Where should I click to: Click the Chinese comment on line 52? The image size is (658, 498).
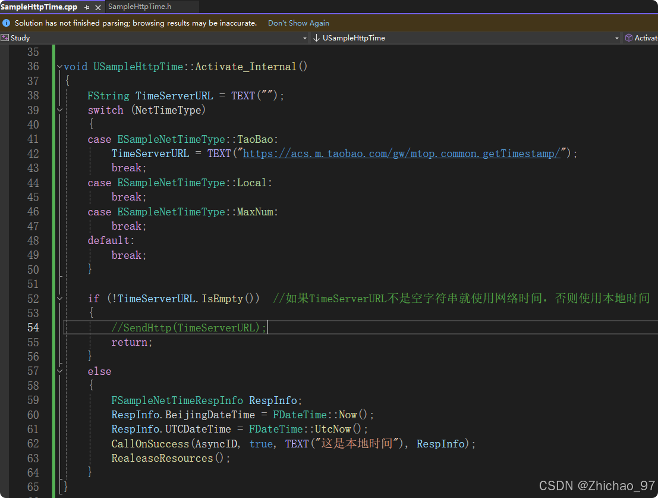461,299
